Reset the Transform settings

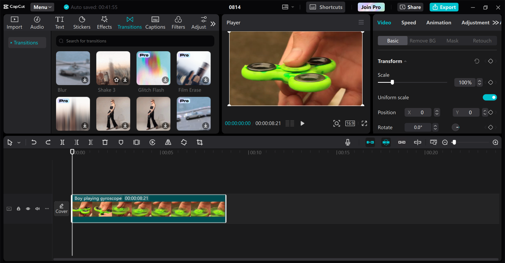[477, 61]
